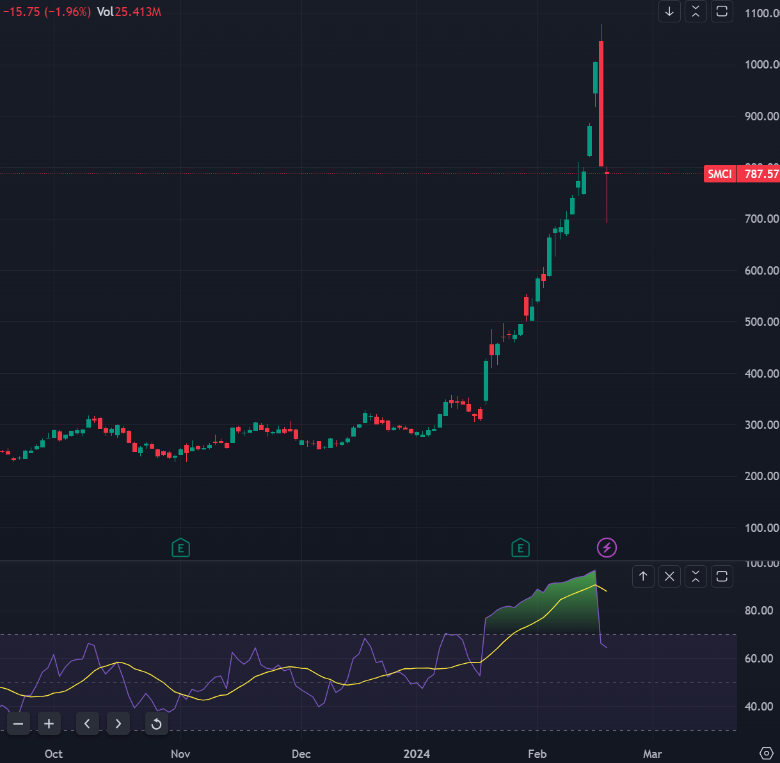Click the Feb label on time axis

click(x=537, y=754)
